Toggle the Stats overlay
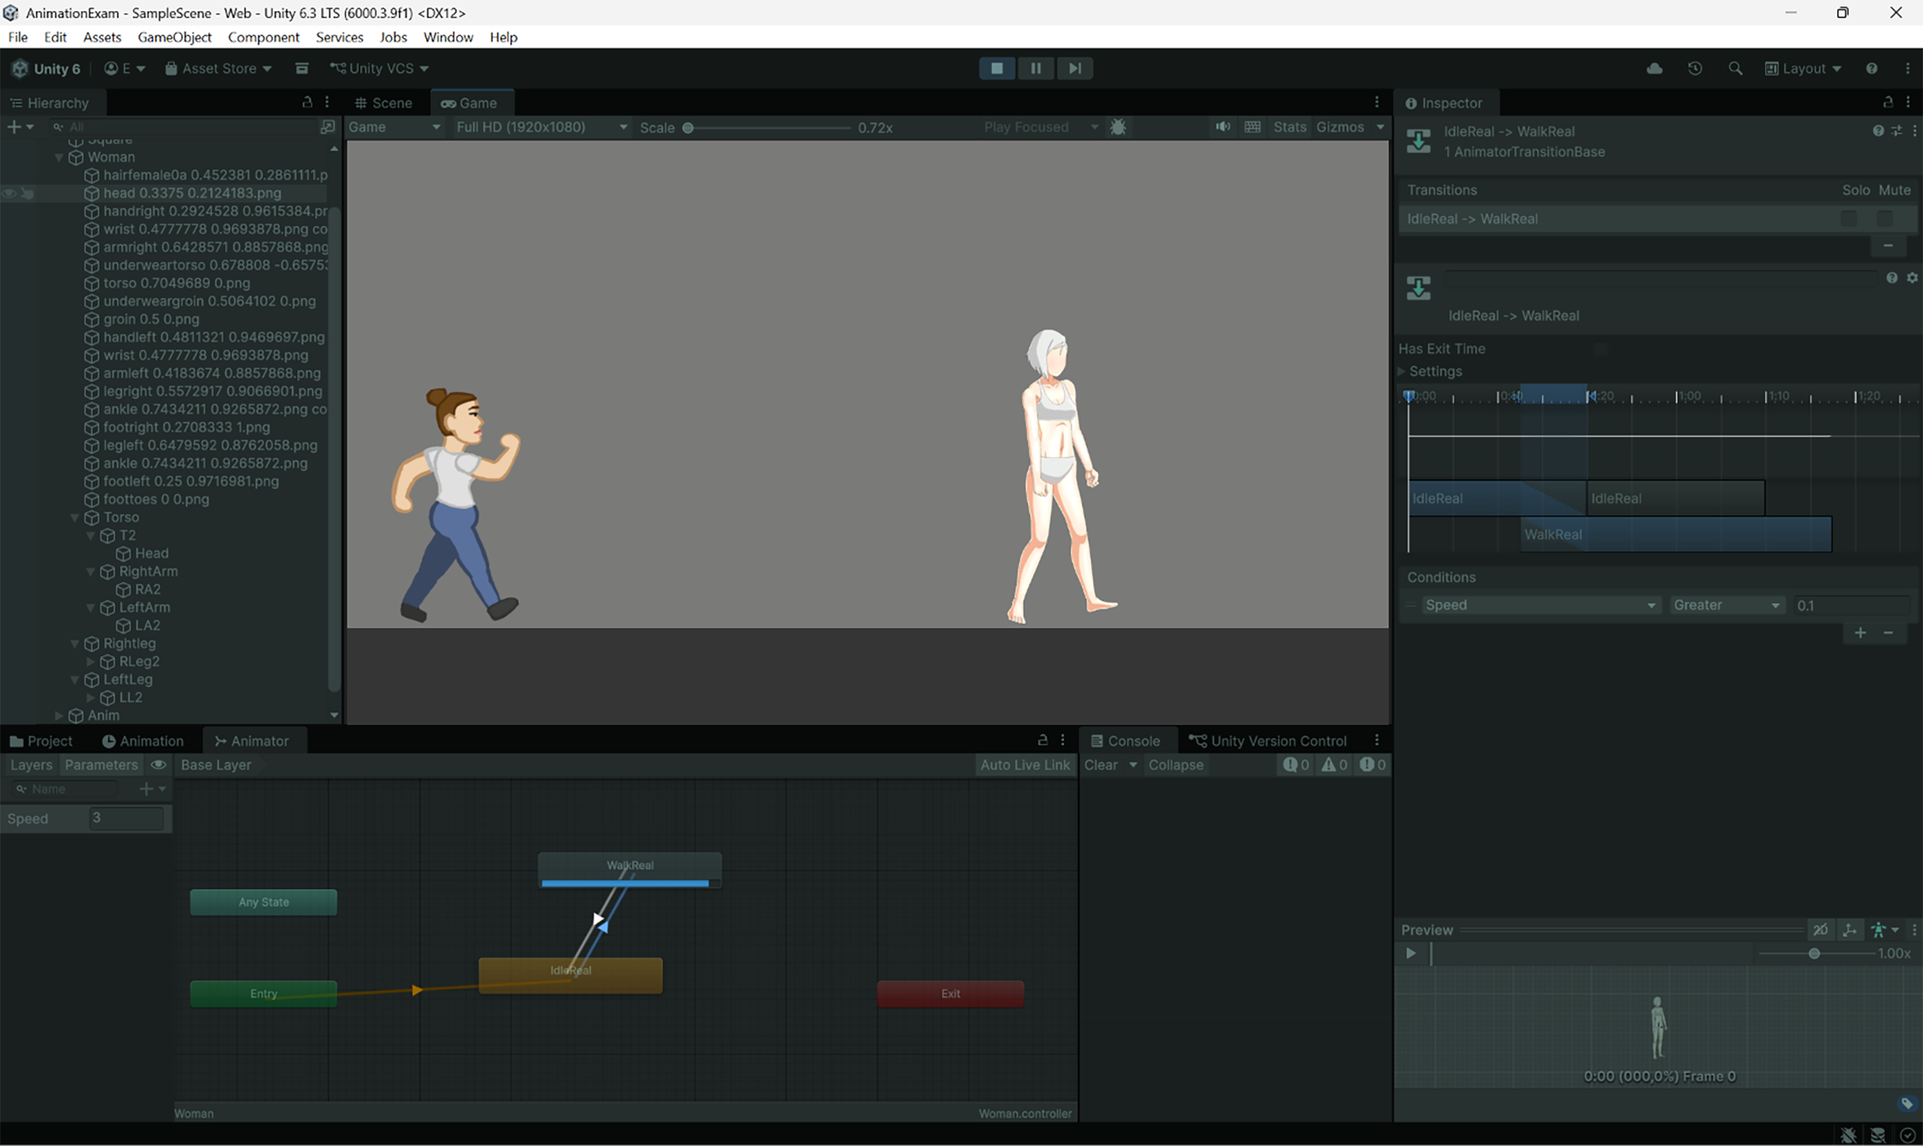Viewport: 1923px width, 1146px height. click(1290, 127)
